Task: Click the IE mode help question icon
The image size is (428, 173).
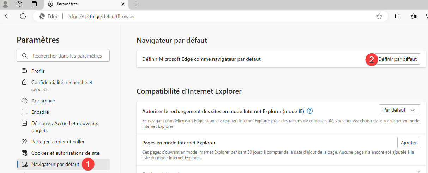Action: click(310, 111)
